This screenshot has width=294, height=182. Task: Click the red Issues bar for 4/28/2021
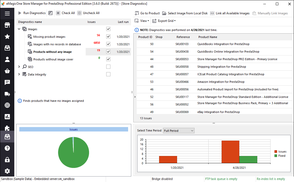[230, 152]
